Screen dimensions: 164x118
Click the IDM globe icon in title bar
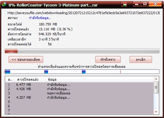[x=4, y=5]
